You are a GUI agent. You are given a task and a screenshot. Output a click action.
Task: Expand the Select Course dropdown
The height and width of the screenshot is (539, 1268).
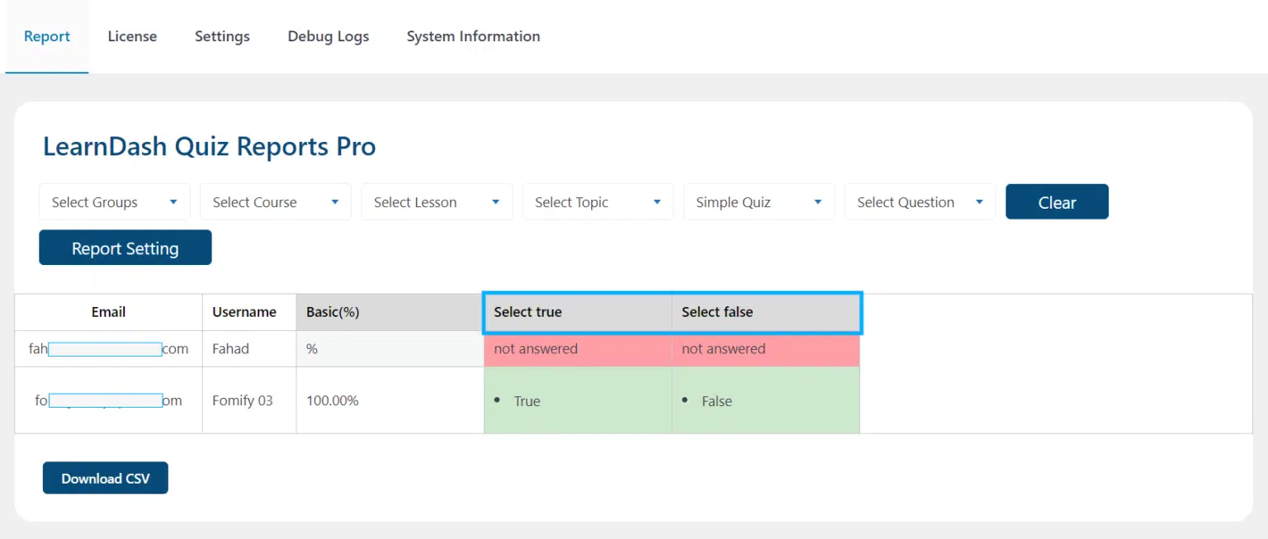tap(276, 202)
